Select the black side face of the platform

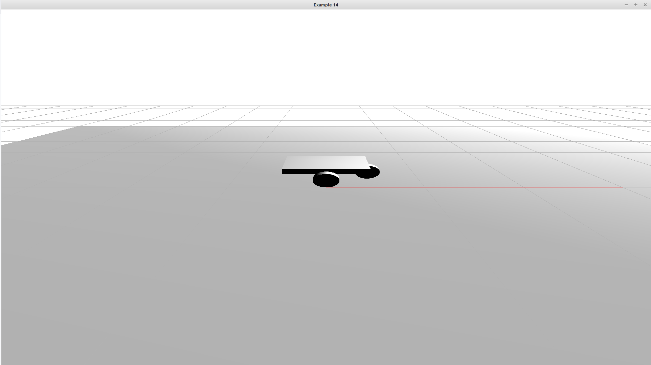pos(298,172)
